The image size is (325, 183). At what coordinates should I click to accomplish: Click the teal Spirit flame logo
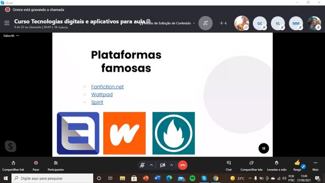174,133
